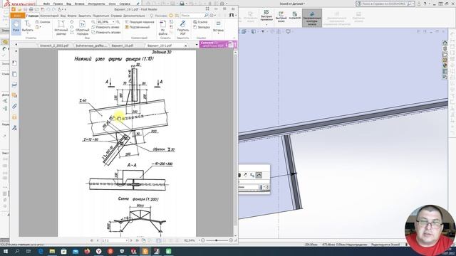This screenshot has width=456, height=256.
Task: Choose the Select (Выбрать) text tool
Action: (28, 27)
